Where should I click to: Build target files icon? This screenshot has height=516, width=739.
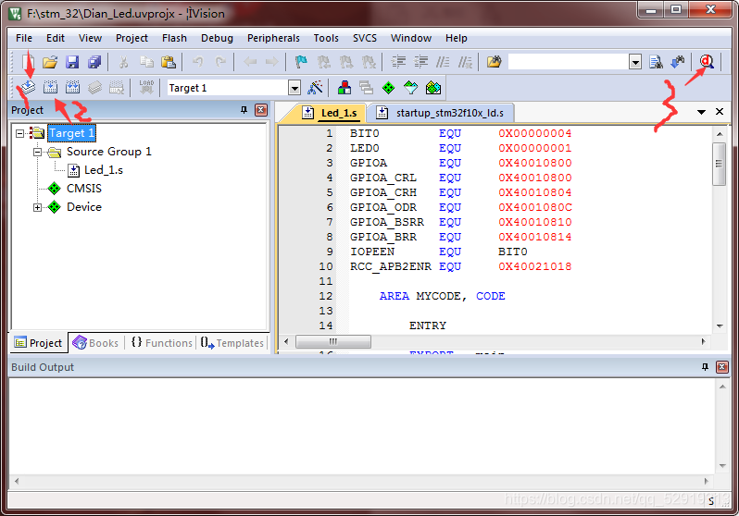point(50,88)
